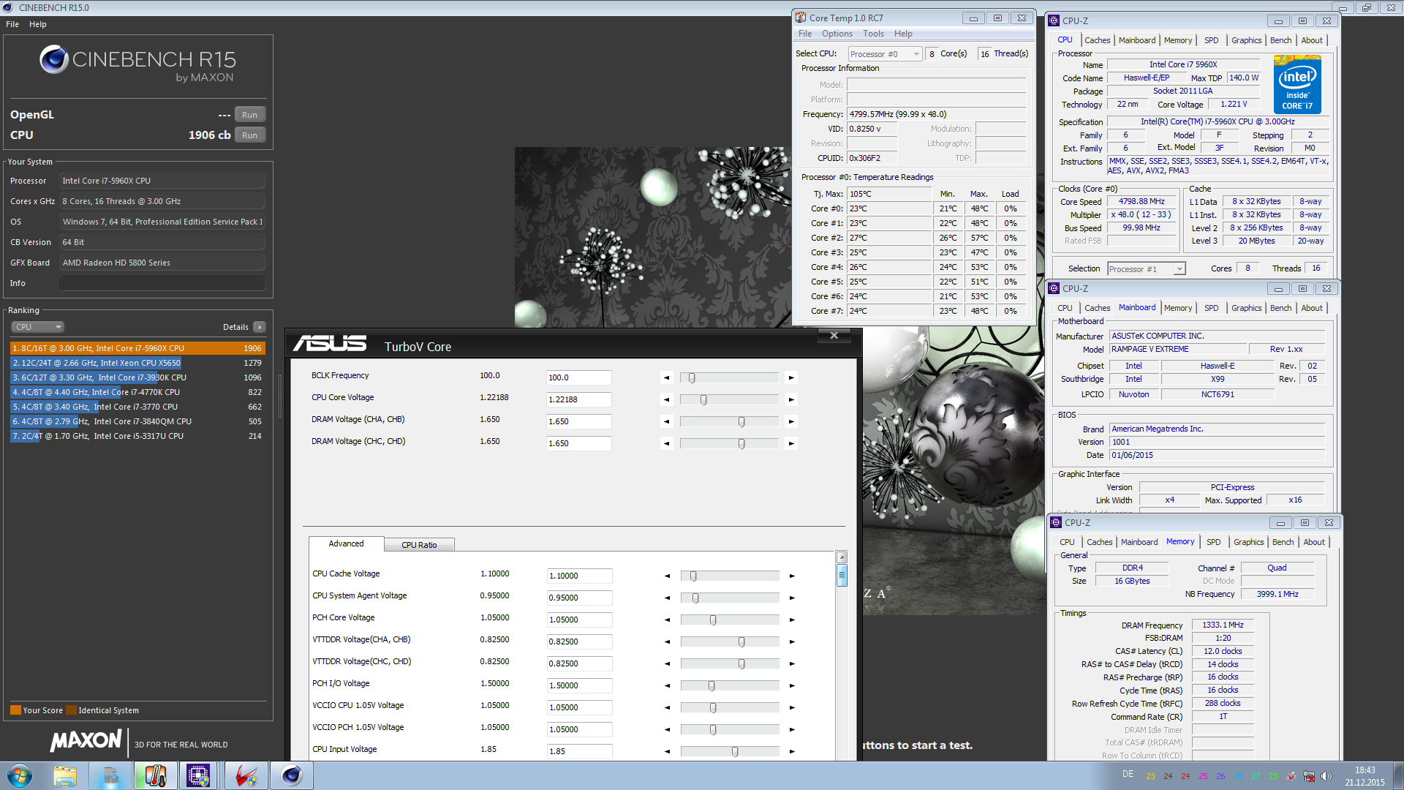Open Graphics tab in CPU-Z processor window

click(1246, 40)
